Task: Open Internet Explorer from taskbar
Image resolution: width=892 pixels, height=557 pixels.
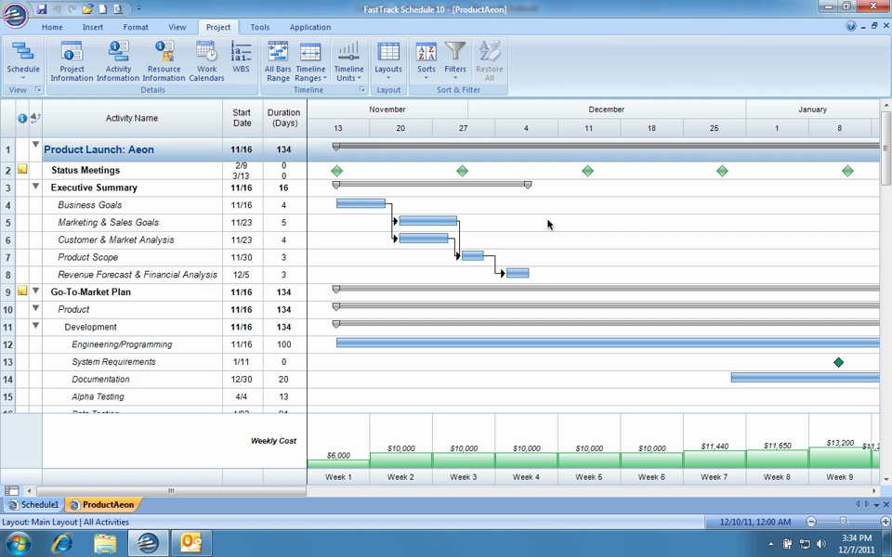Action: coord(62,544)
